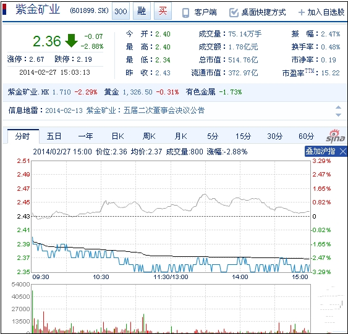348x334 pixels.
Task: Switch to the 15分 chart tab
Action: [x=244, y=136]
